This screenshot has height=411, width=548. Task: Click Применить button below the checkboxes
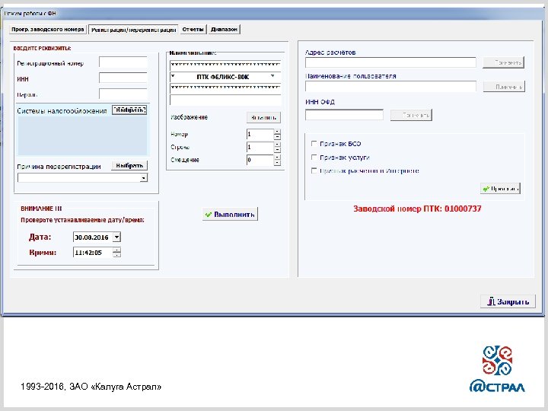pyautogui.click(x=500, y=189)
